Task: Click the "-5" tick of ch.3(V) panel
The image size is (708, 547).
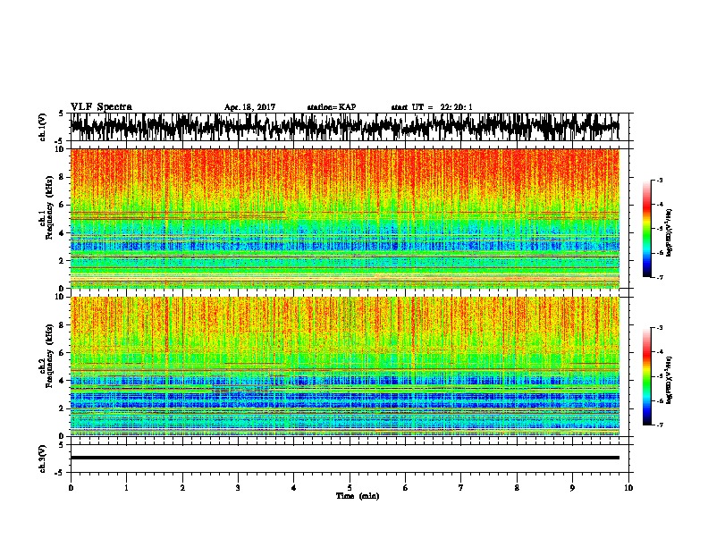Action: click(60, 473)
